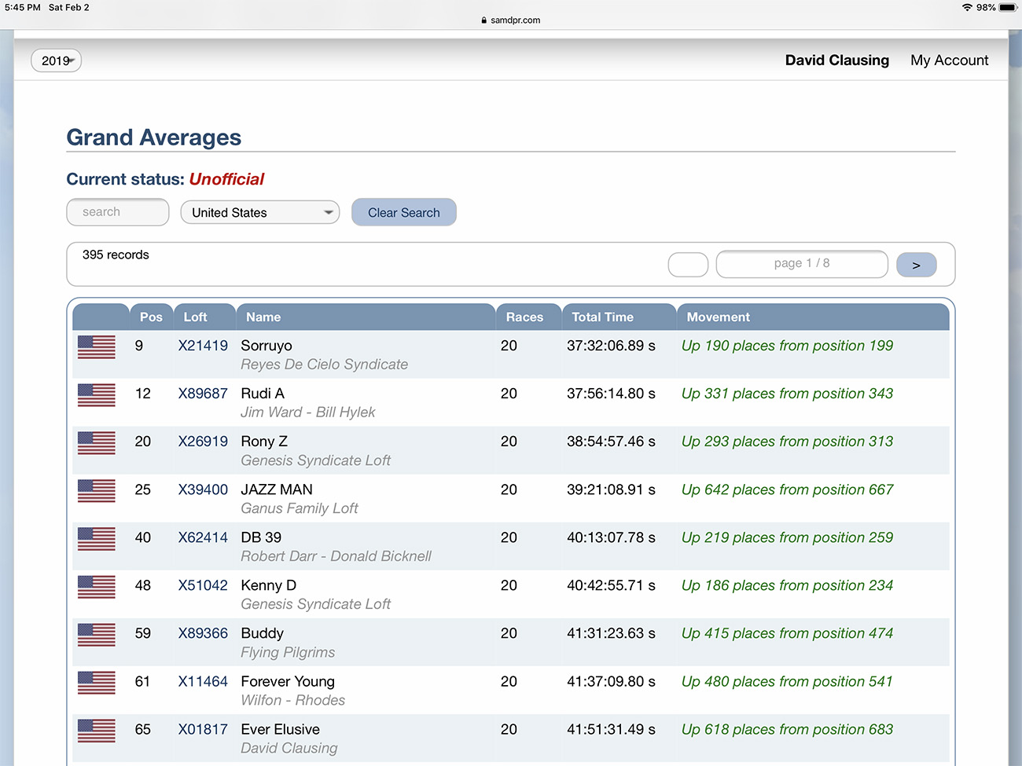
Task: Open the 2019 year dropdown
Action: tap(56, 60)
